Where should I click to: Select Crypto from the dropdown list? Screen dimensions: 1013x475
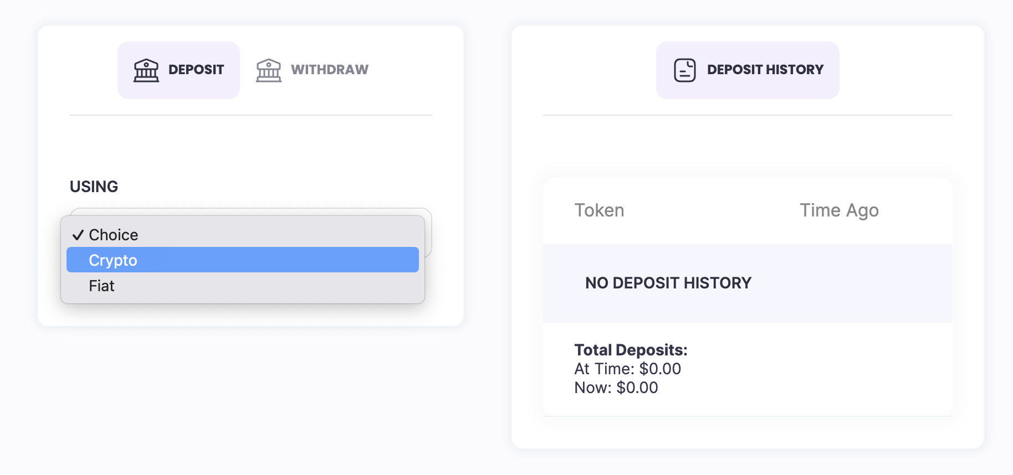113,260
